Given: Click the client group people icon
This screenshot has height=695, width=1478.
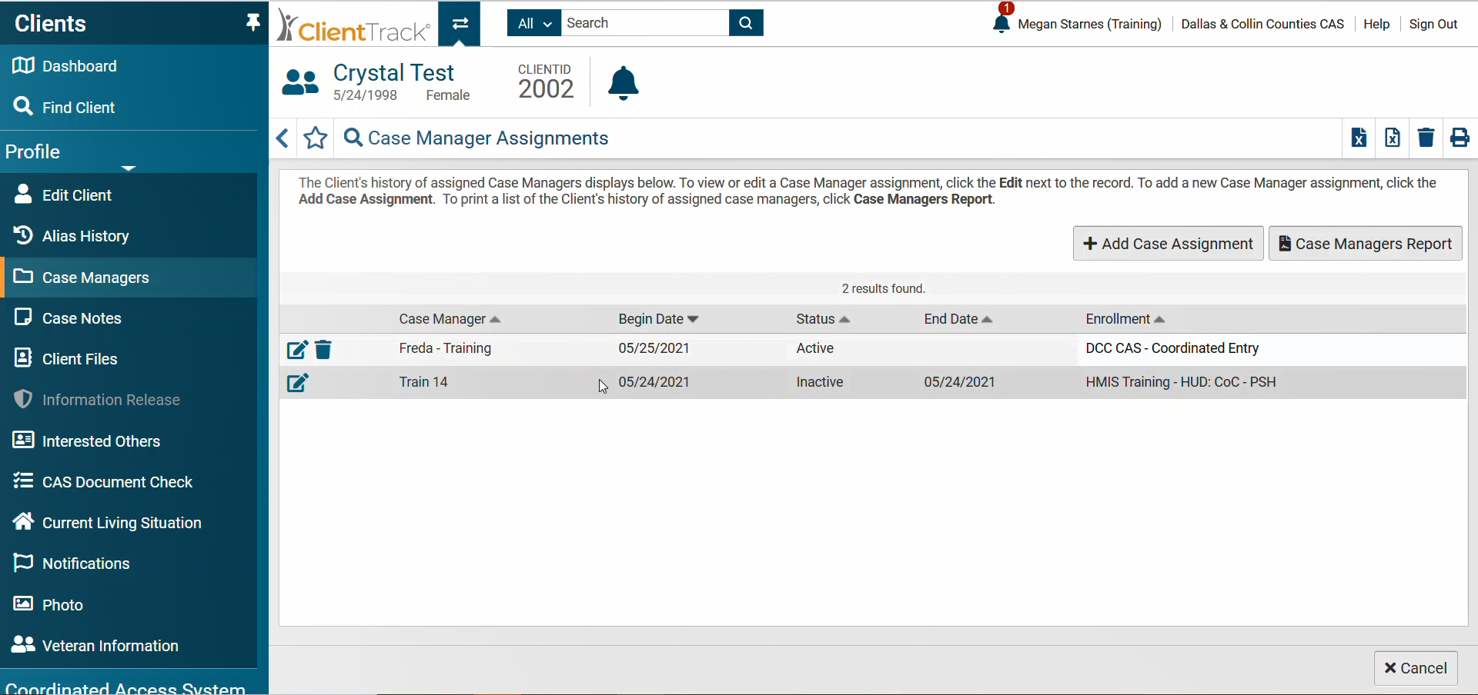Looking at the screenshot, I should [x=300, y=82].
